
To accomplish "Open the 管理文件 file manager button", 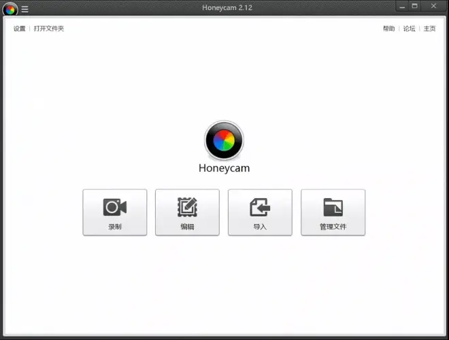I will pos(333,212).
